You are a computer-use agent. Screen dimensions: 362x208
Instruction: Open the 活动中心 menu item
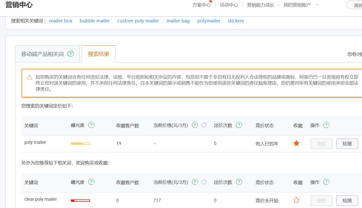point(228,5)
